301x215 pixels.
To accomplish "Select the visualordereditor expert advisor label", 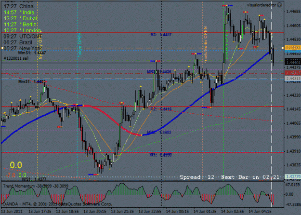I will [262, 5].
